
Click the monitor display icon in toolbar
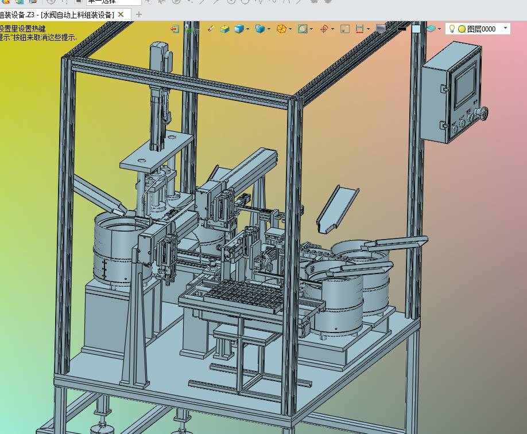coord(381,29)
